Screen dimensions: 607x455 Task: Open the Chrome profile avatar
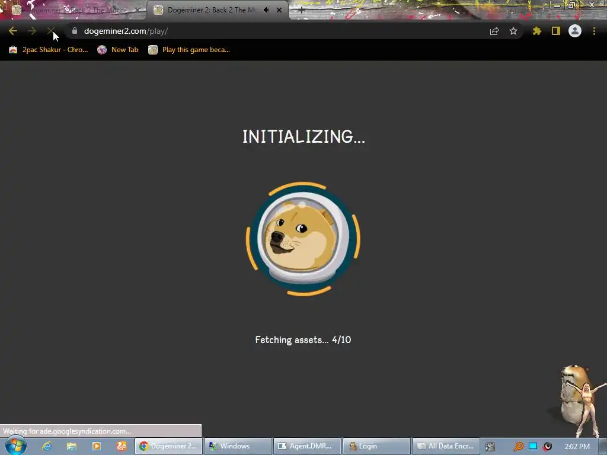(x=575, y=31)
